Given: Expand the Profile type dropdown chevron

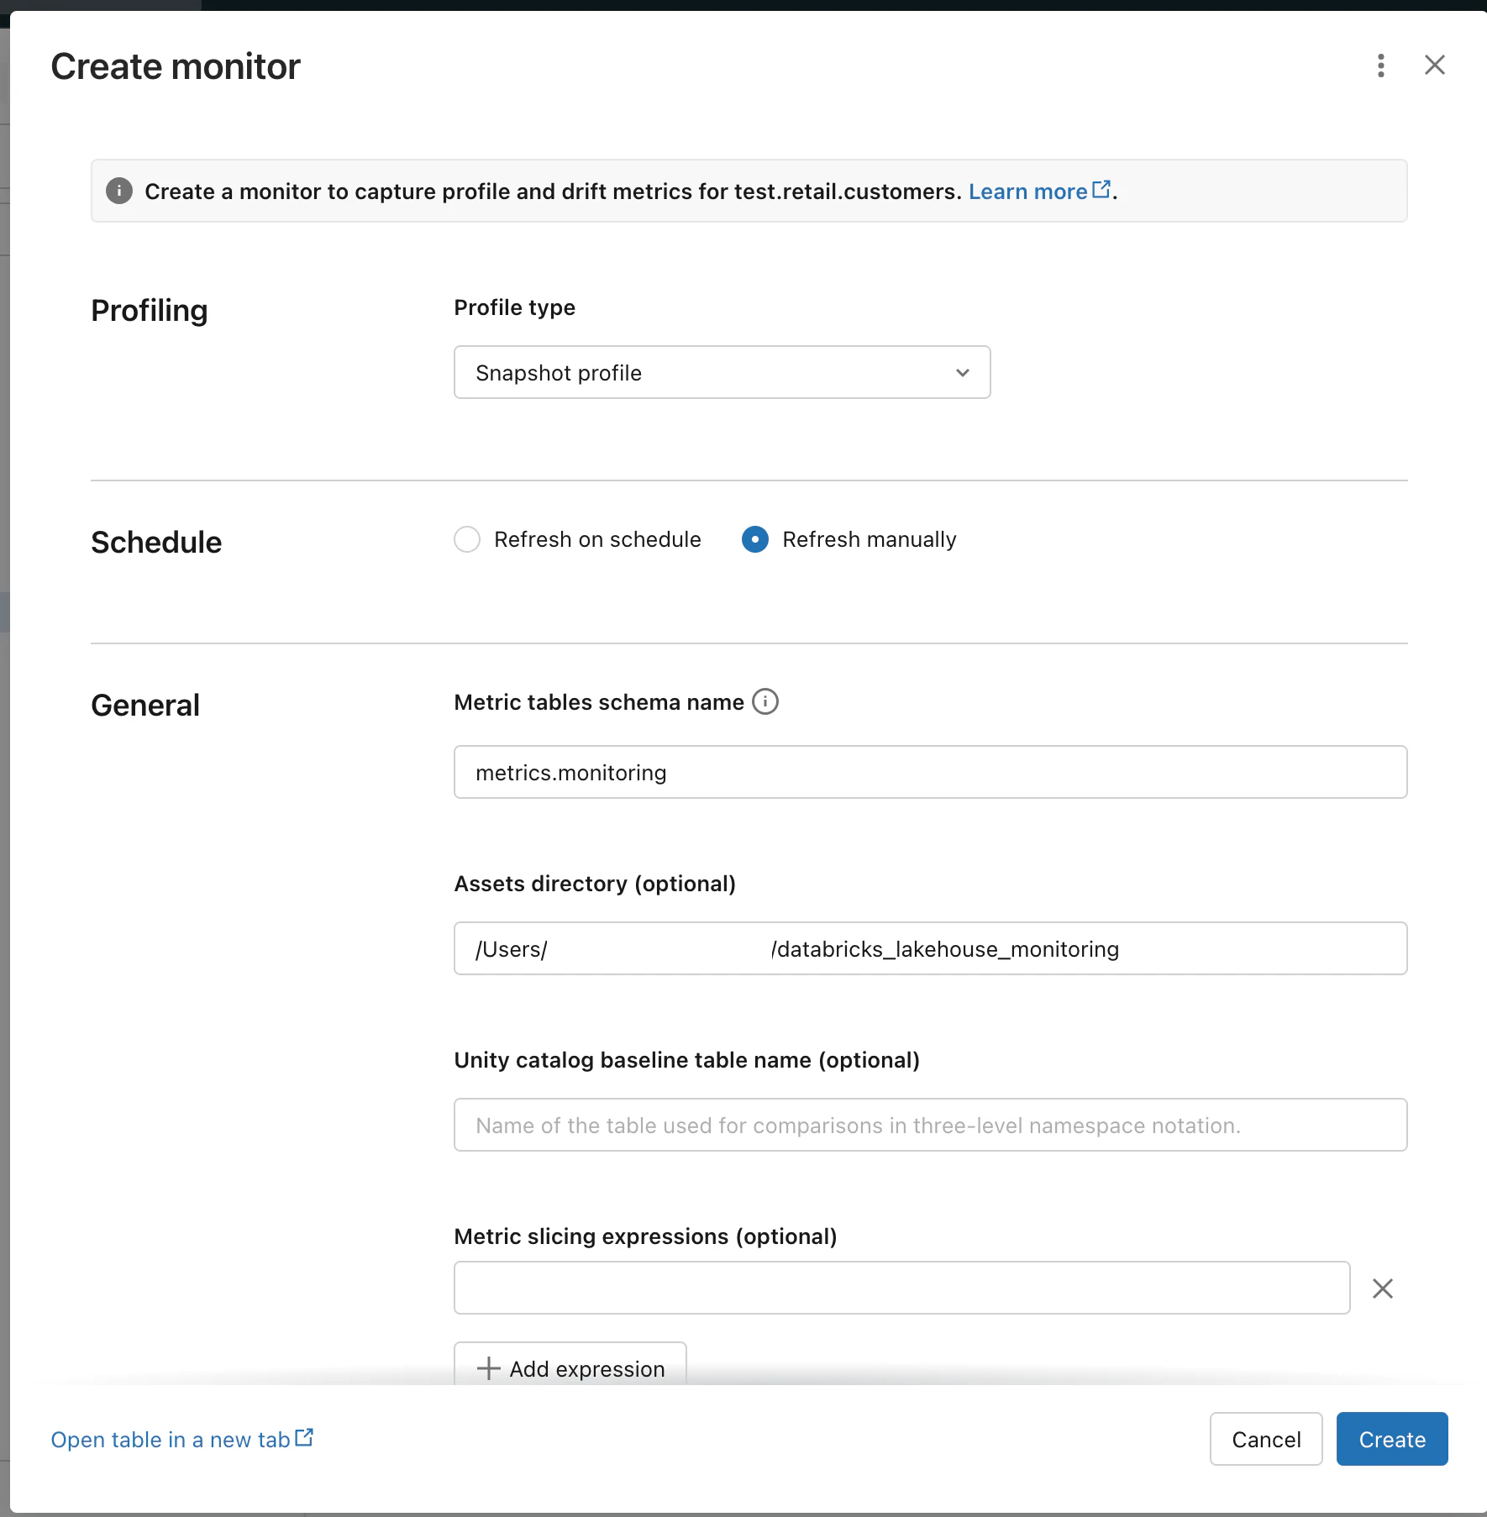Looking at the screenshot, I should 963,372.
